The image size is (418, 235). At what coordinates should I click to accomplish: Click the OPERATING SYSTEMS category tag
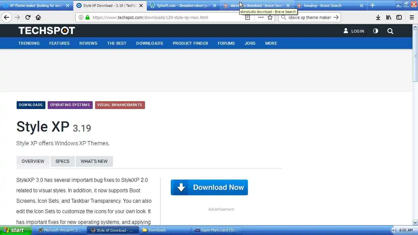pos(70,105)
